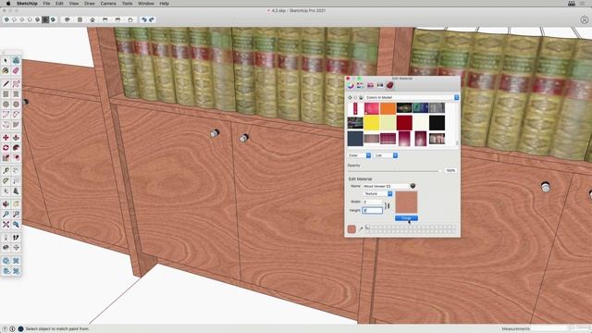The width and height of the screenshot is (592, 333).
Task: Click the wood texture preview thumbnail
Action: [x=406, y=203]
